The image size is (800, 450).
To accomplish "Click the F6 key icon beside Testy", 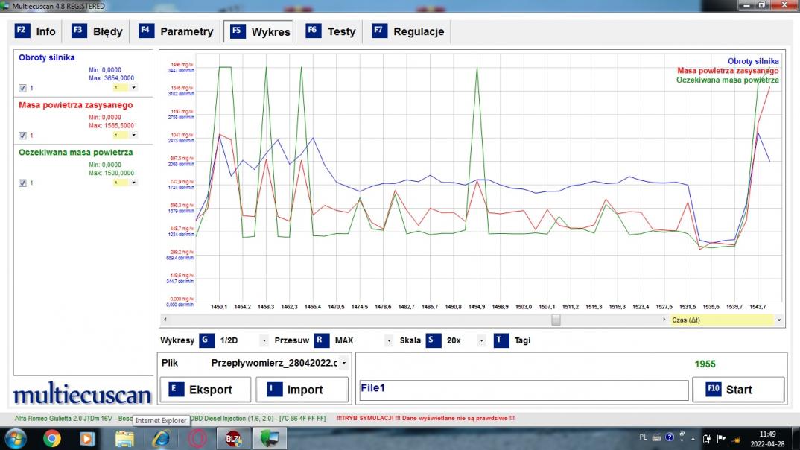I will pos(313,31).
